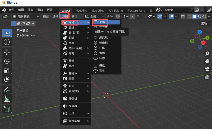The image size is (212, 129).
Task: Switch to the Modeling workspace tab
Action: coord(81,11)
